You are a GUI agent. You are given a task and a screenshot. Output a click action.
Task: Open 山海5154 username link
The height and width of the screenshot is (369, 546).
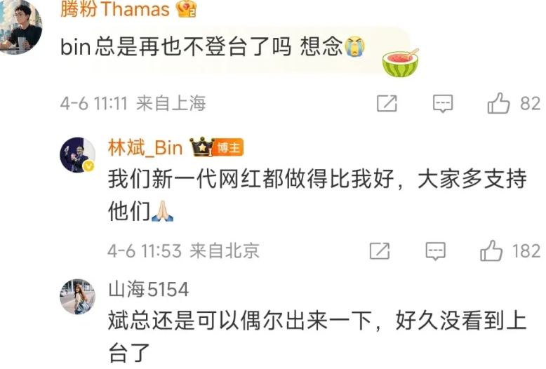coord(149,289)
